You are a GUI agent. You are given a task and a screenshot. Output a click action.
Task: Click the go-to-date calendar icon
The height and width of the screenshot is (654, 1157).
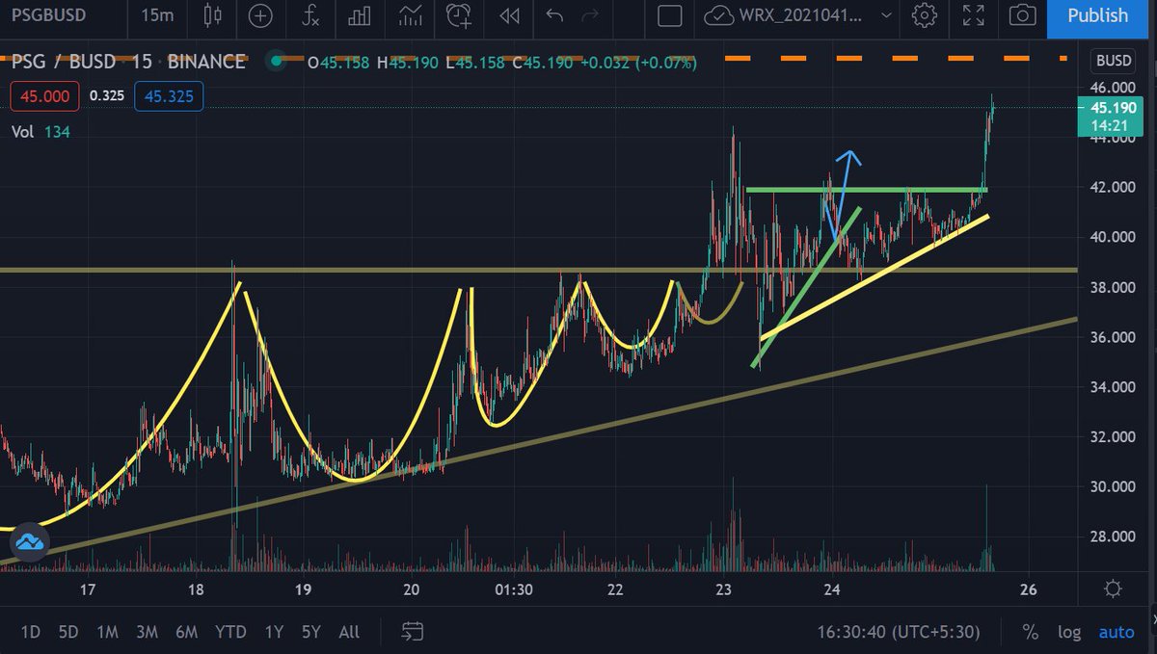pyautogui.click(x=413, y=632)
